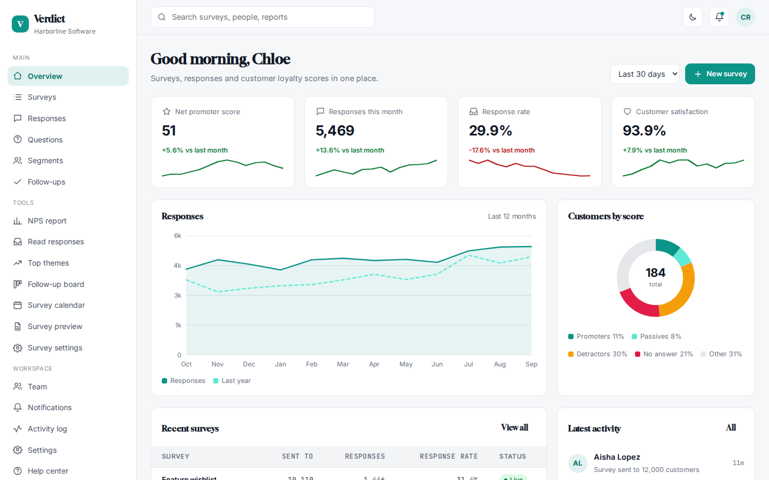The height and width of the screenshot is (480, 769).
Task: Sort by the SENT TO column header
Action: coord(297,457)
